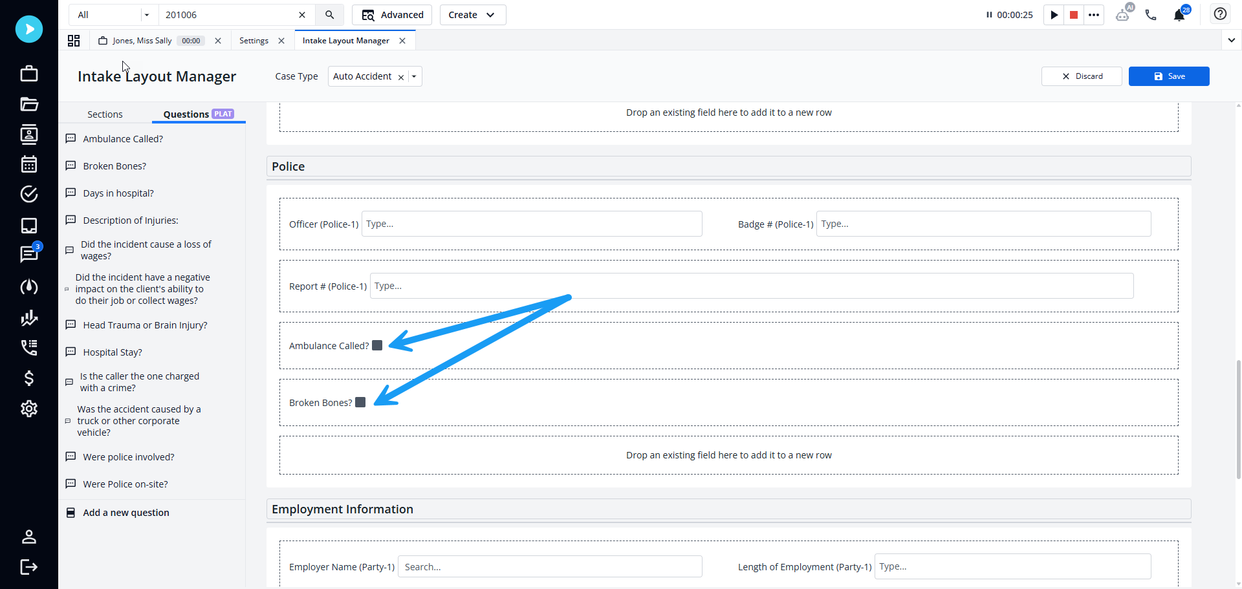Pause the running call timer
Viewport: 1242px width, 589px height.
click(x=990, y=14)
